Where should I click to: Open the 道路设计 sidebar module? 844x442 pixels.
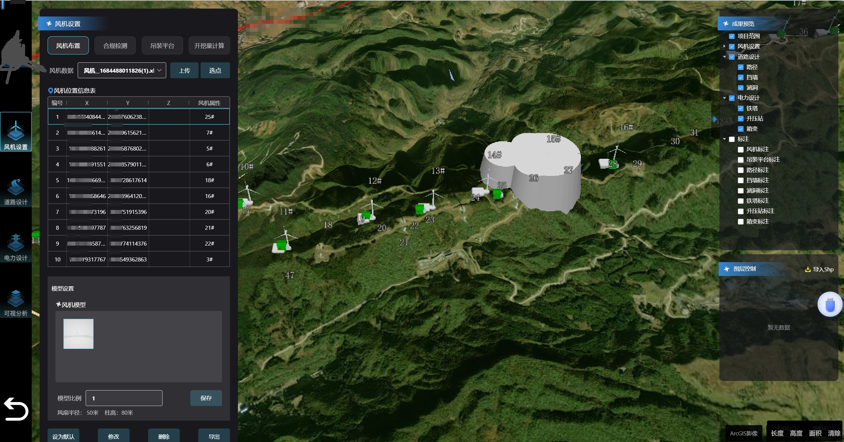(16, 191)
